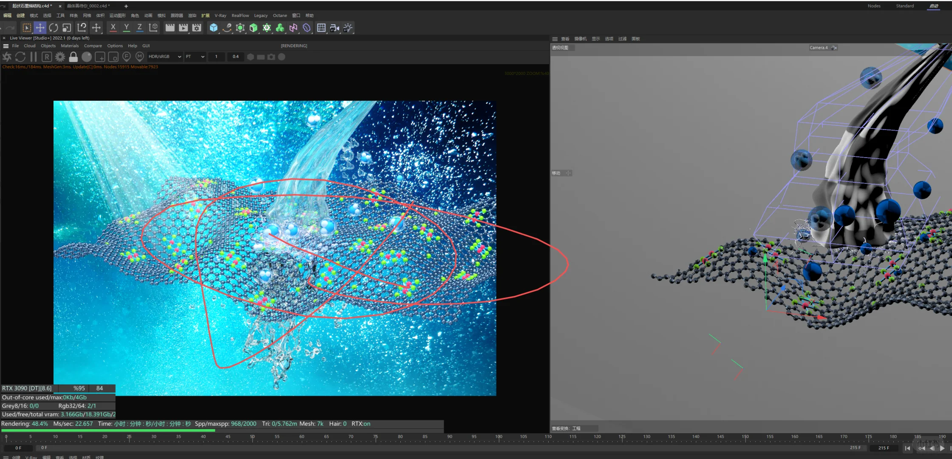Click the Standard layout button

point(905,6)
